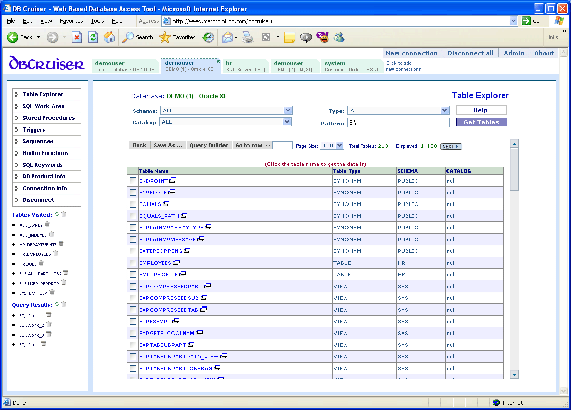Image resolution: width=571 pixels, height=410 pixels.
Task: Click the NEXT page button
Action: (451, 147)
